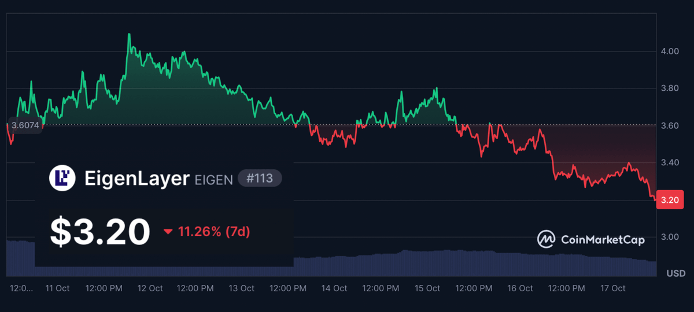
Task: Click the #113 rank badge
Action: (260, 179)
